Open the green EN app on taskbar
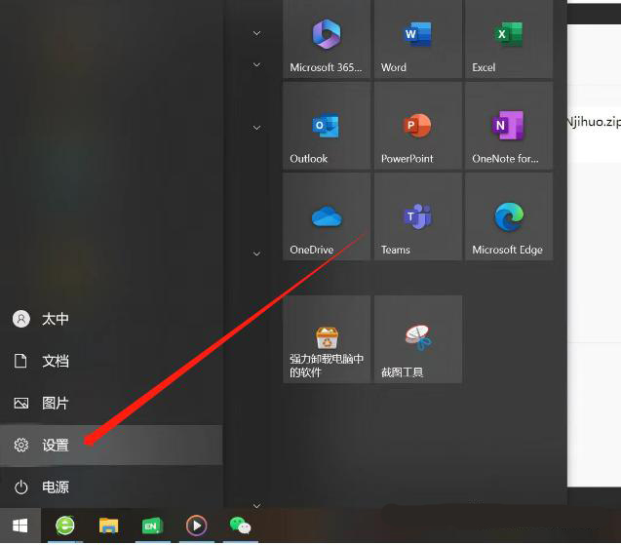621x545 pixels. [x=153, y=526]
